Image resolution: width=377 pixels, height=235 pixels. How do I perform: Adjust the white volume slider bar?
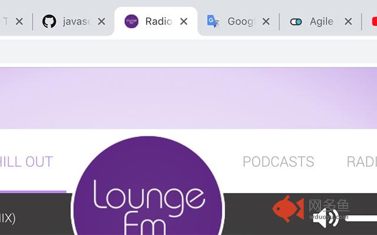(x=361, y=219)
